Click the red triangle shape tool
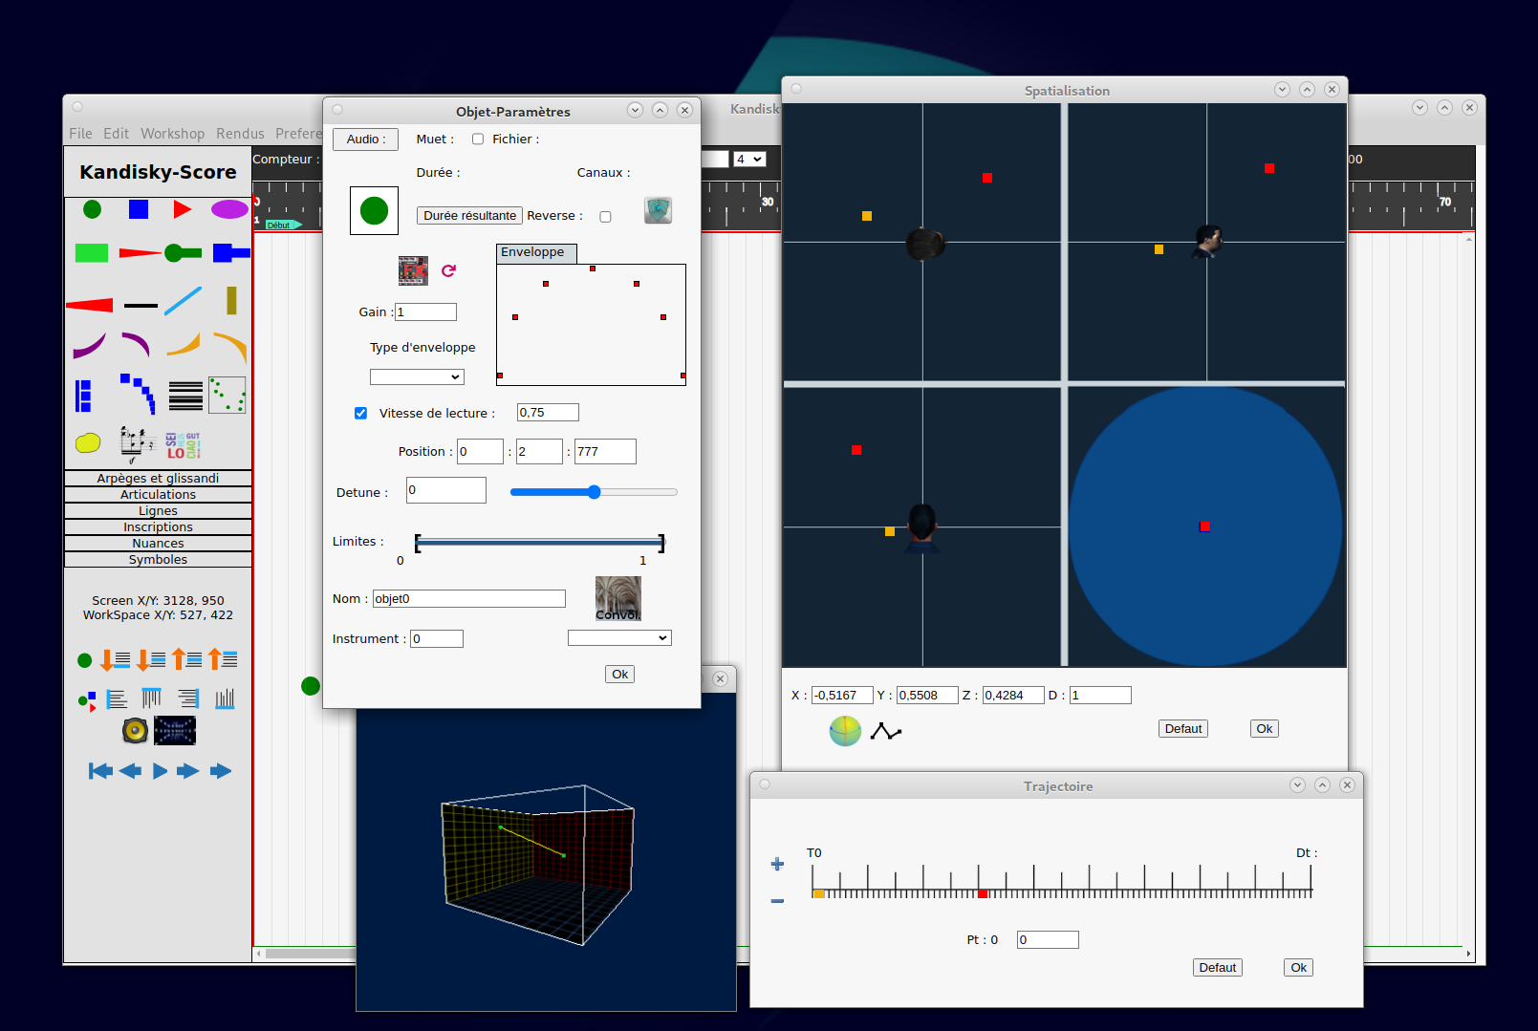The height and width of the screenshot is (1031, 1538). (x=183, y=209)
